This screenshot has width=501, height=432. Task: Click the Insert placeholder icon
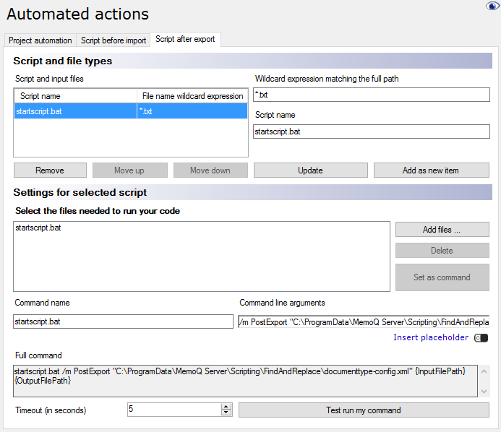[481, 338]
